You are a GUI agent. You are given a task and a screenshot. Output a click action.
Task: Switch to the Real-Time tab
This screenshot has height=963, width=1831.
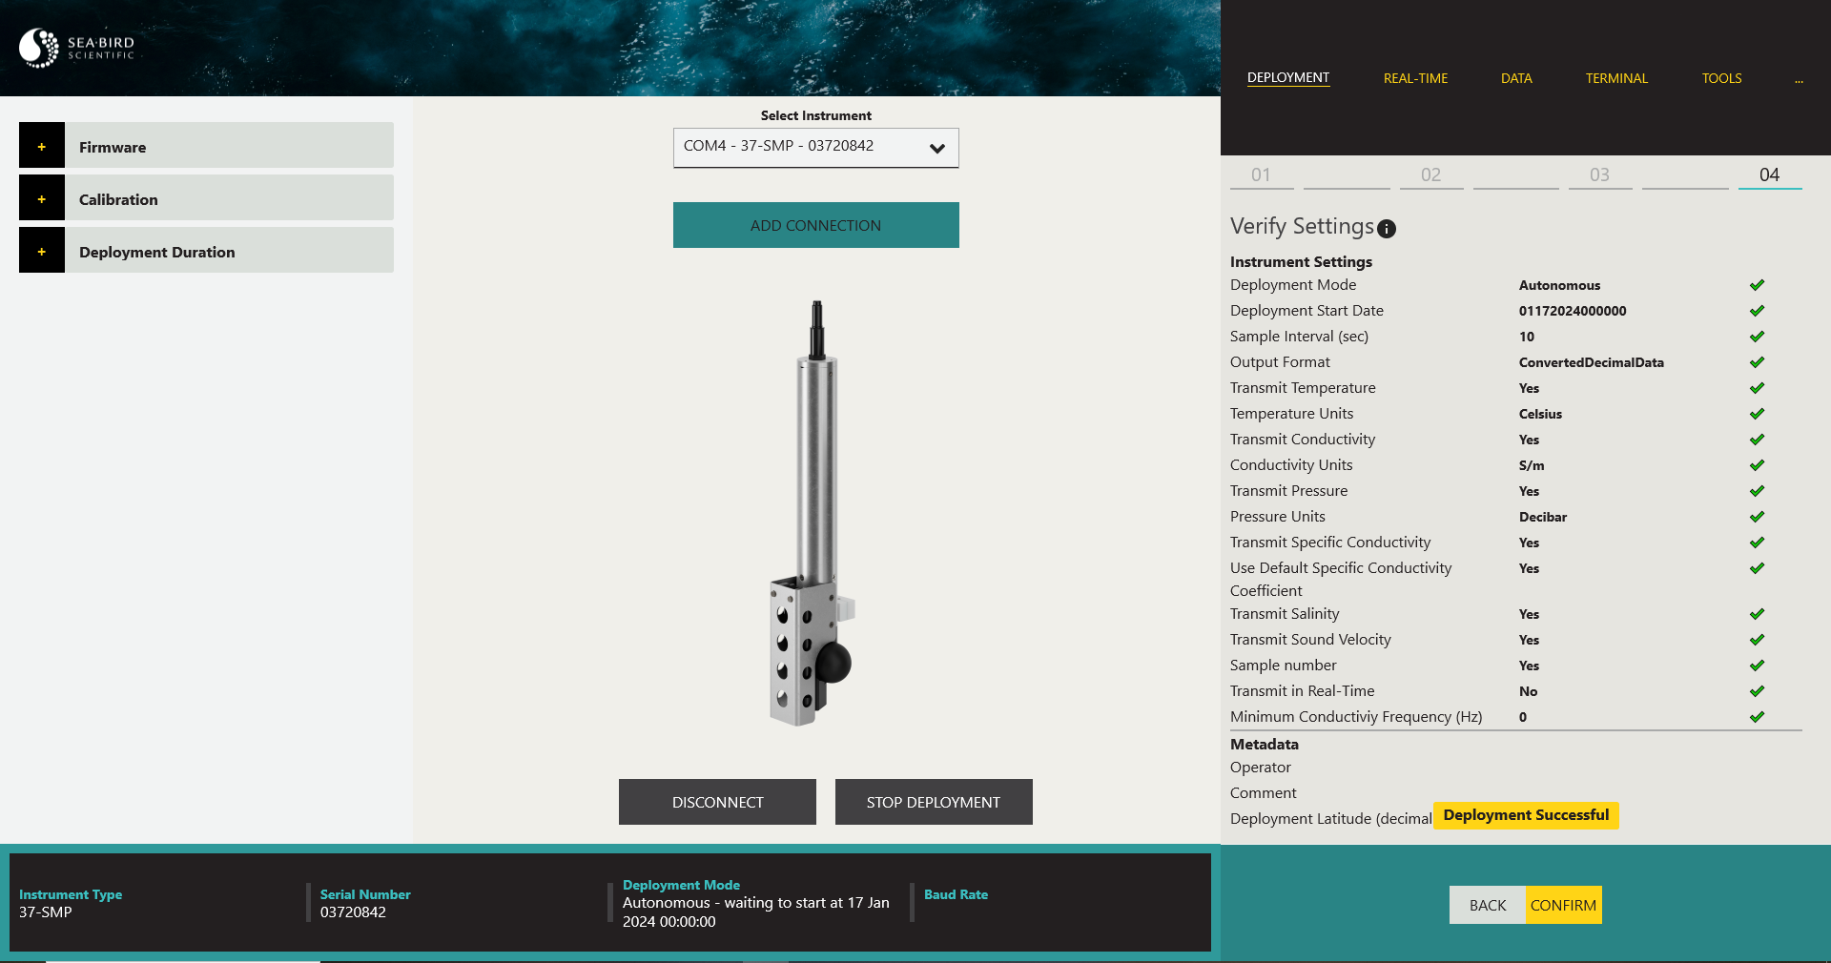(x=1415, y=78)
